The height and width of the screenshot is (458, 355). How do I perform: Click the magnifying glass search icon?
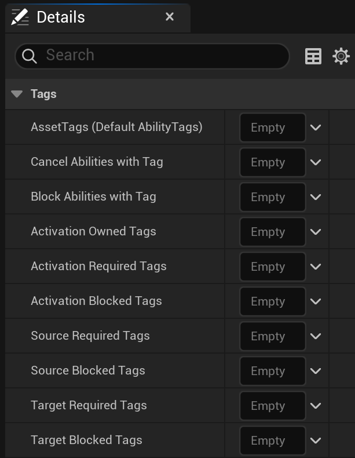click(30, 56)
